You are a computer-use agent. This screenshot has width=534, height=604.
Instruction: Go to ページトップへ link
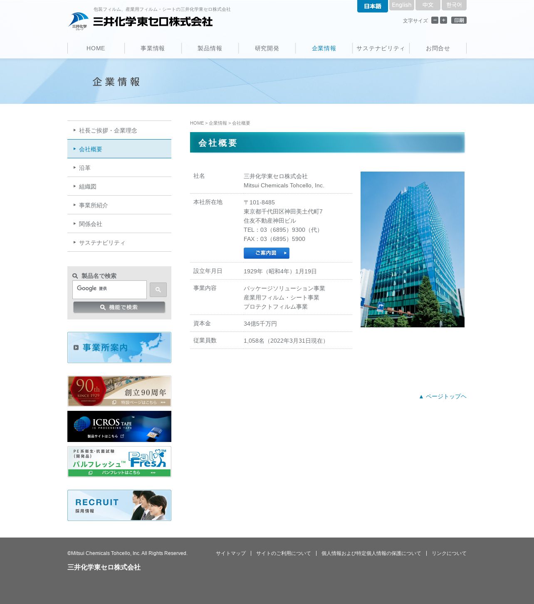(x=443, y=396)
